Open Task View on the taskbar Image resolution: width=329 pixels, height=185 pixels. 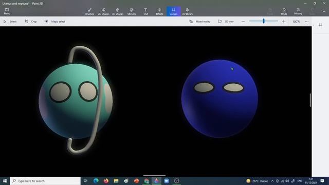(85, 181)
